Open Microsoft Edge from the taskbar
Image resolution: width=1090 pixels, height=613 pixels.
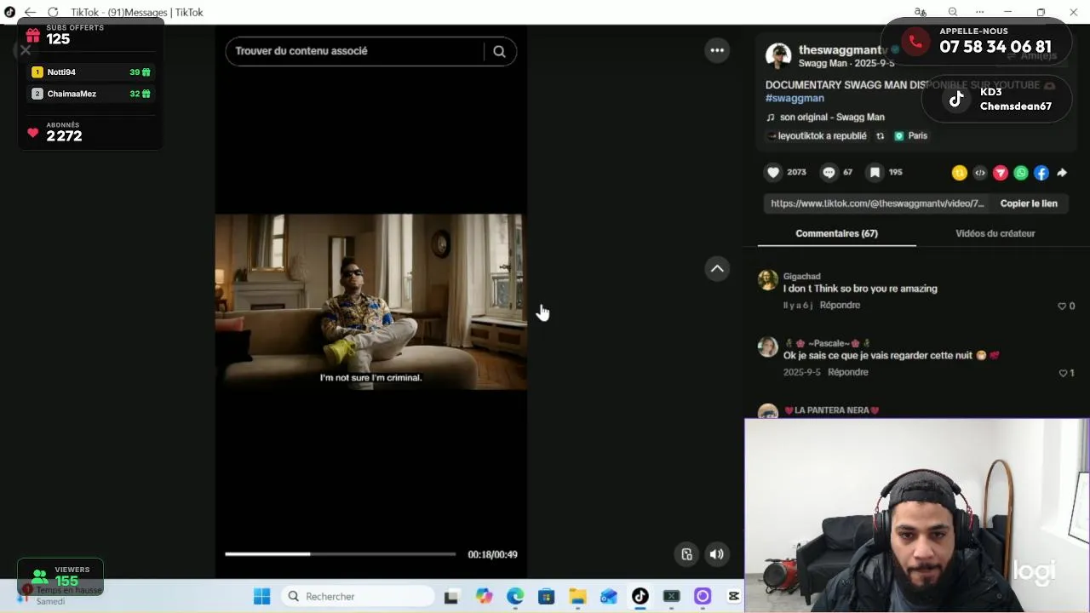tap(515, 596)
